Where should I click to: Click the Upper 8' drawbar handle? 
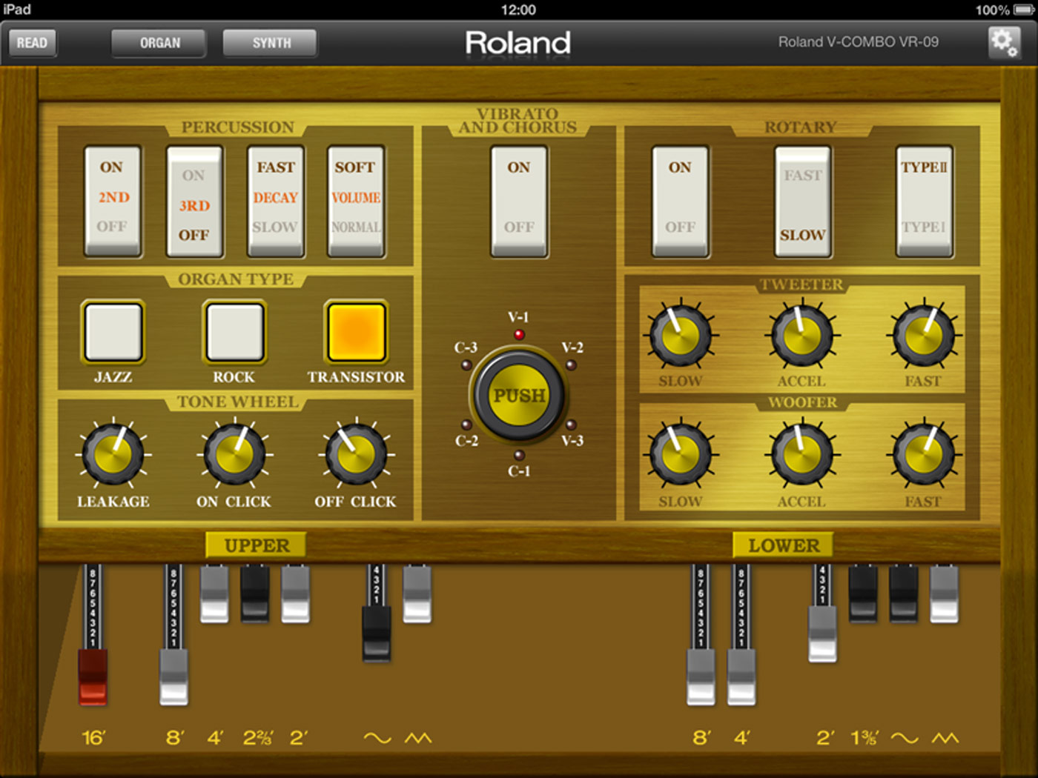pyautogui.click(x=174, y=677)
